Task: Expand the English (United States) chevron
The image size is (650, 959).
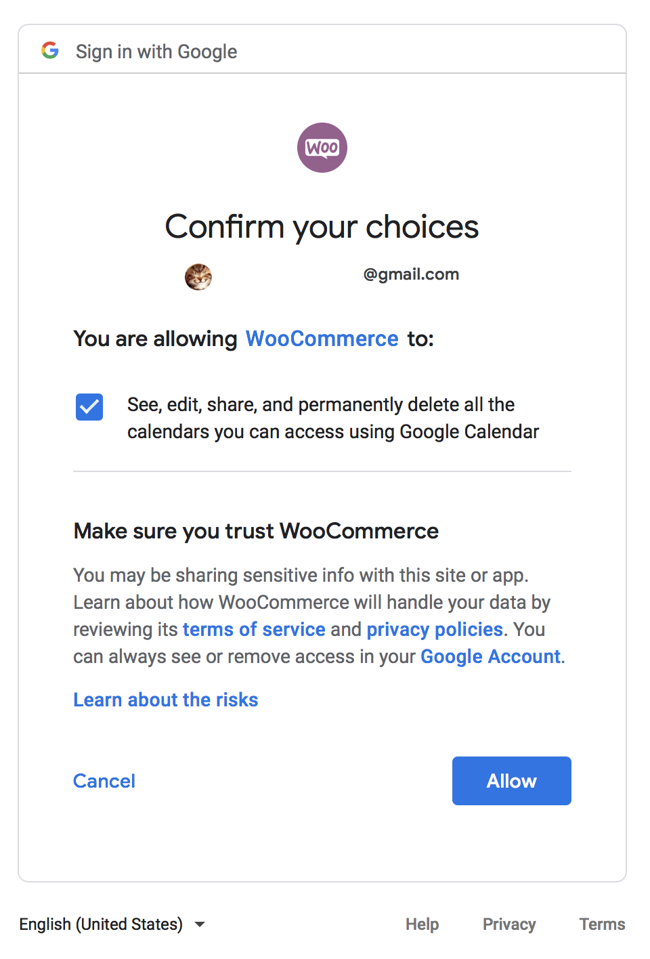Action: pyautogui.click(x=199, y=924)
